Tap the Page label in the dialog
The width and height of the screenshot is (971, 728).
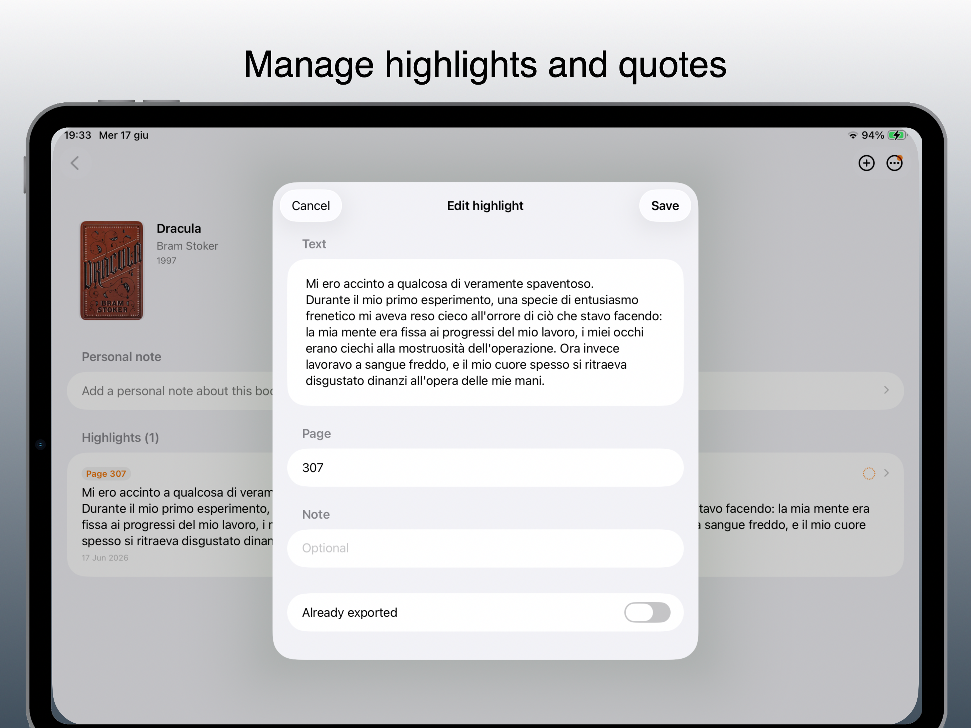click(x=316, y=434)
